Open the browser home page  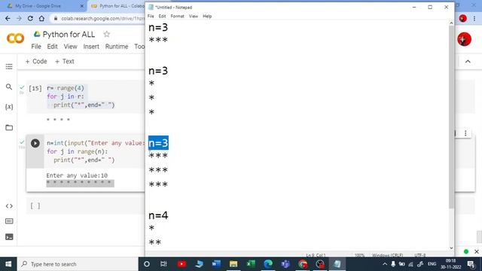[41, 18]
